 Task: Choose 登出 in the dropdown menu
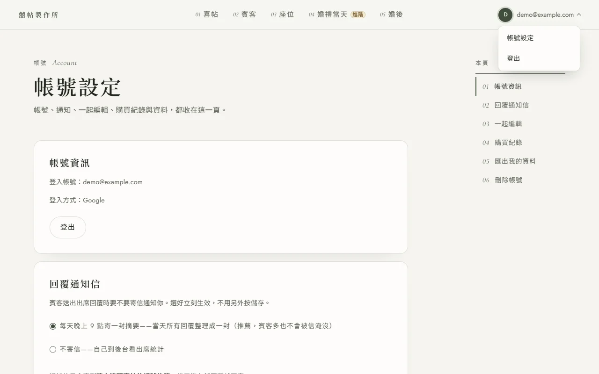point(539,58)
